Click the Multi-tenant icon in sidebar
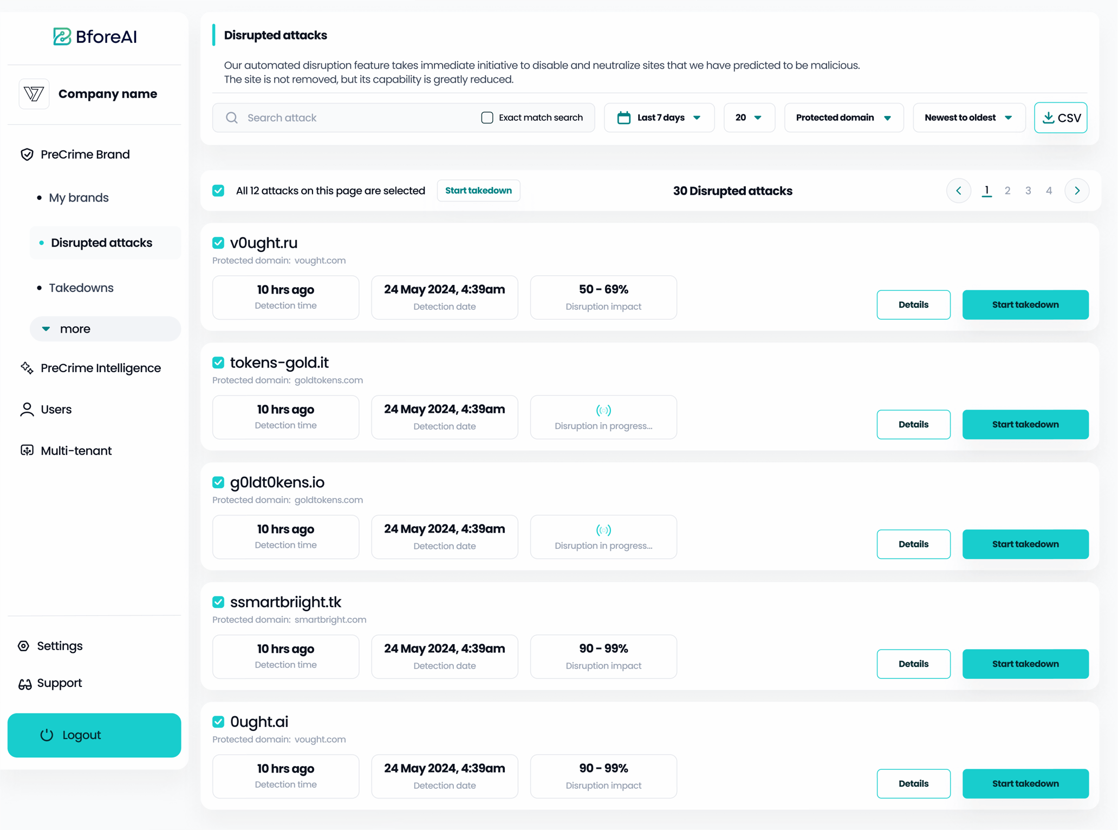The width and height of the screenshot is (1118, 830). [x=27, y=450]
